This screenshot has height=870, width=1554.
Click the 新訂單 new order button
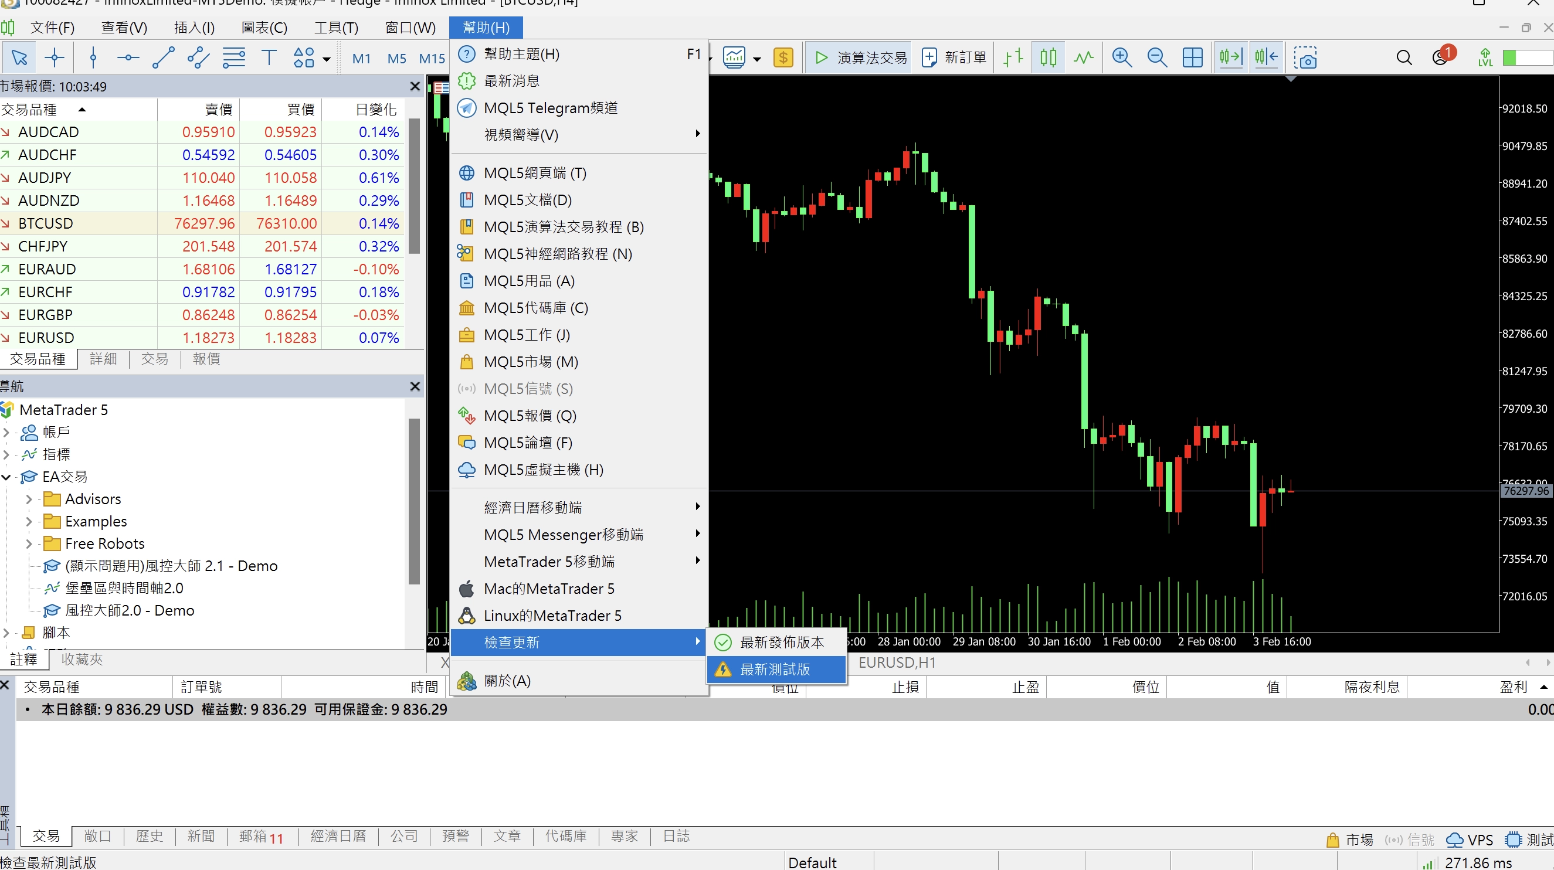pyautogui.click(x=954, y=58)
